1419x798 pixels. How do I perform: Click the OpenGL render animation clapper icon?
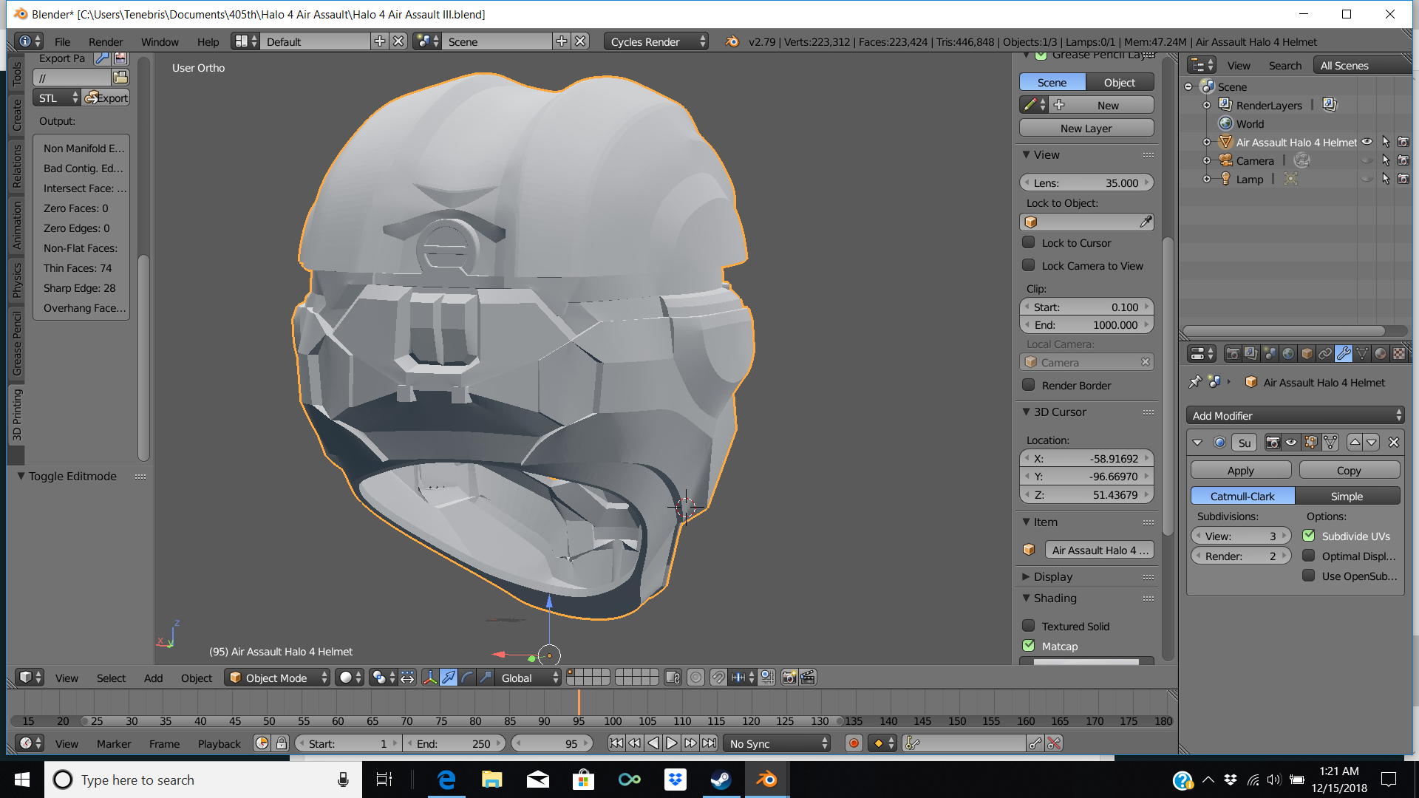coord(808,678)
